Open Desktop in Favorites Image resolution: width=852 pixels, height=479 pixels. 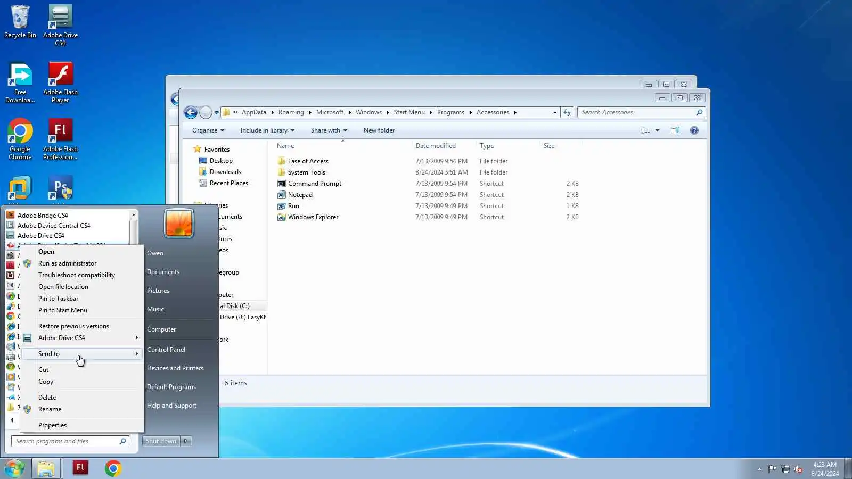click(x=221, y=161)
